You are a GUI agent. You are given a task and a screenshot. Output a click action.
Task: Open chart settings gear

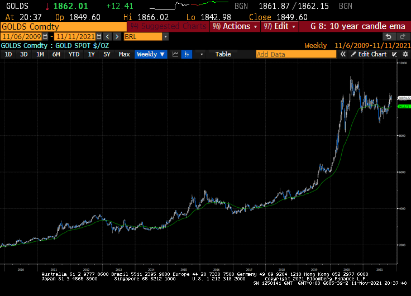pyautogui.click(x=405, y=54)
